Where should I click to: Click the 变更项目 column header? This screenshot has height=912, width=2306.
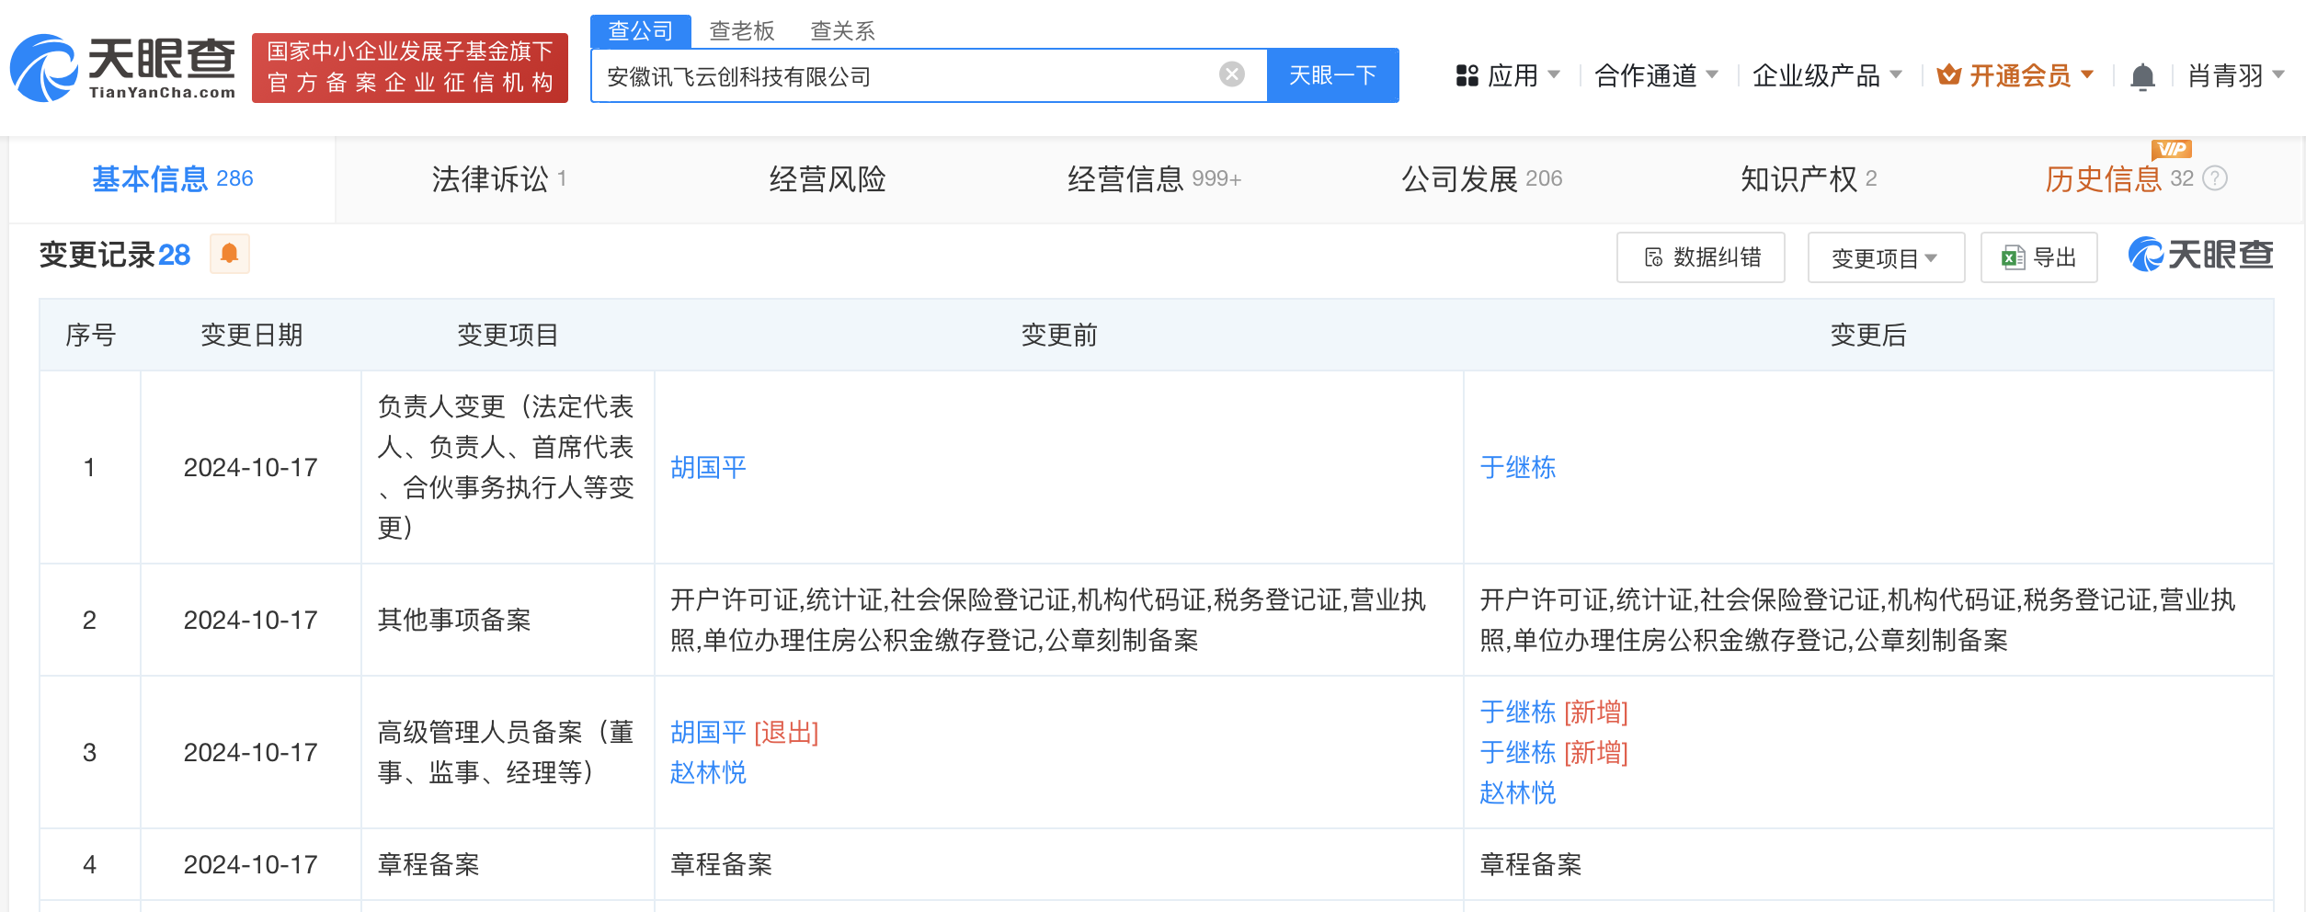[x=508, y=335]
